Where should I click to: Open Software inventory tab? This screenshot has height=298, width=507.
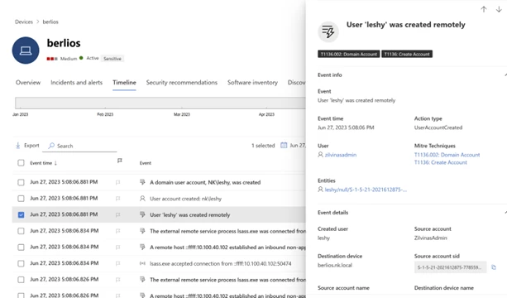tap(252, 83)
